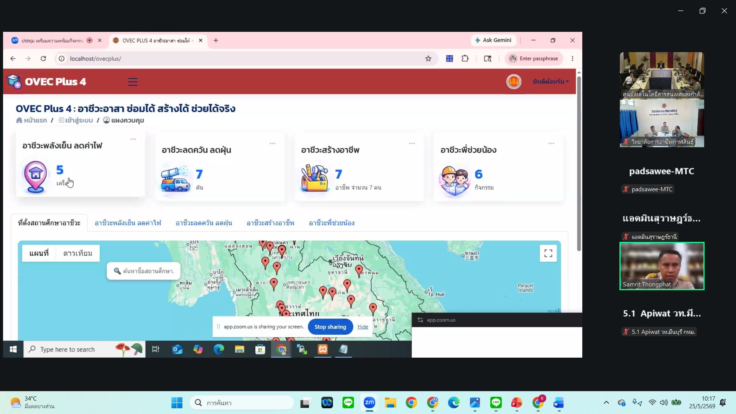Image resolution: width=736 pixels, height=414 pixels.
Task: Select the ที่ตั้งสถานศึกษาอาชีวะ tab
Action: point(49,223)
